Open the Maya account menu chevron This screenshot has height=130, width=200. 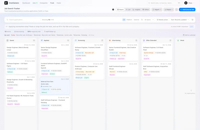click(194, 3)
